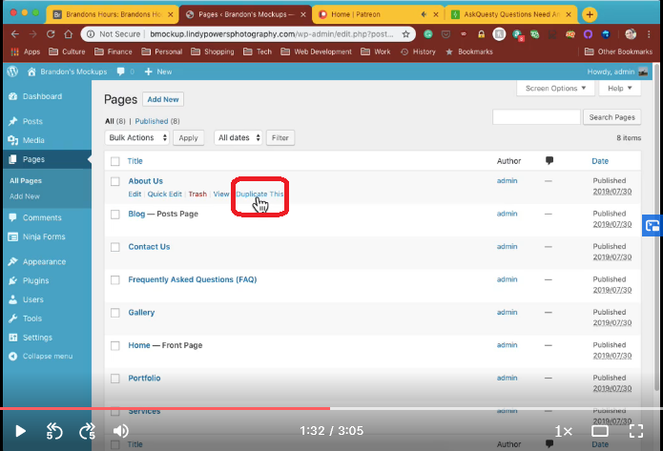663x451 pixels.
Task: Check the Gallery row checkbox
Action: point(115,313)
